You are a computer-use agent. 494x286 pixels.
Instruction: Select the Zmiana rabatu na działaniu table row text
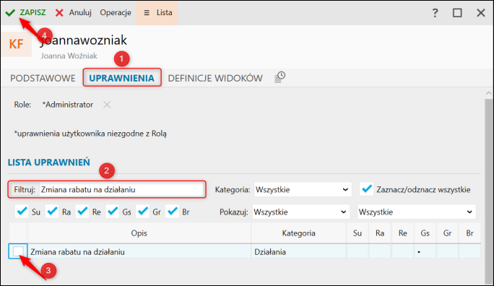pos(77,252)
